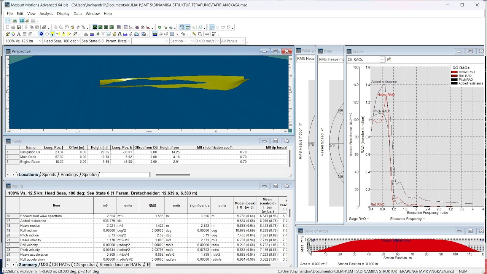The image size is (487, 274).
Task: Click the Home view house icon
Action: (72, 27)
